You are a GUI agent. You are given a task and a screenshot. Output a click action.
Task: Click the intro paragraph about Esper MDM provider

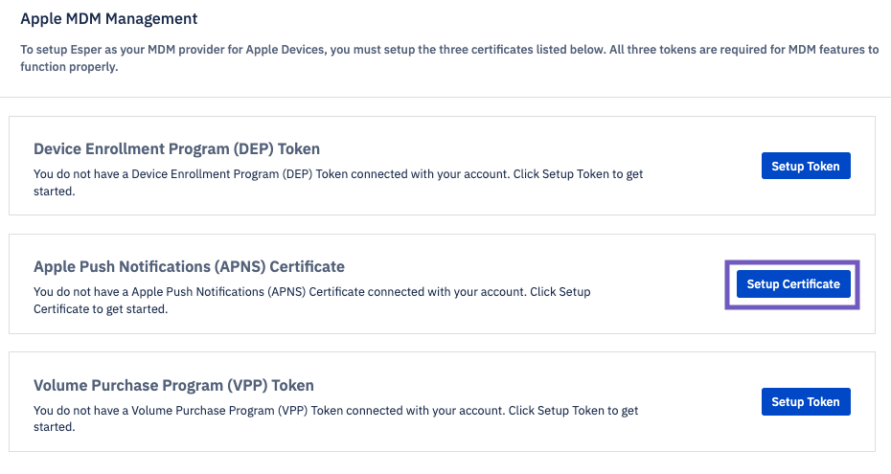(449, 57)
